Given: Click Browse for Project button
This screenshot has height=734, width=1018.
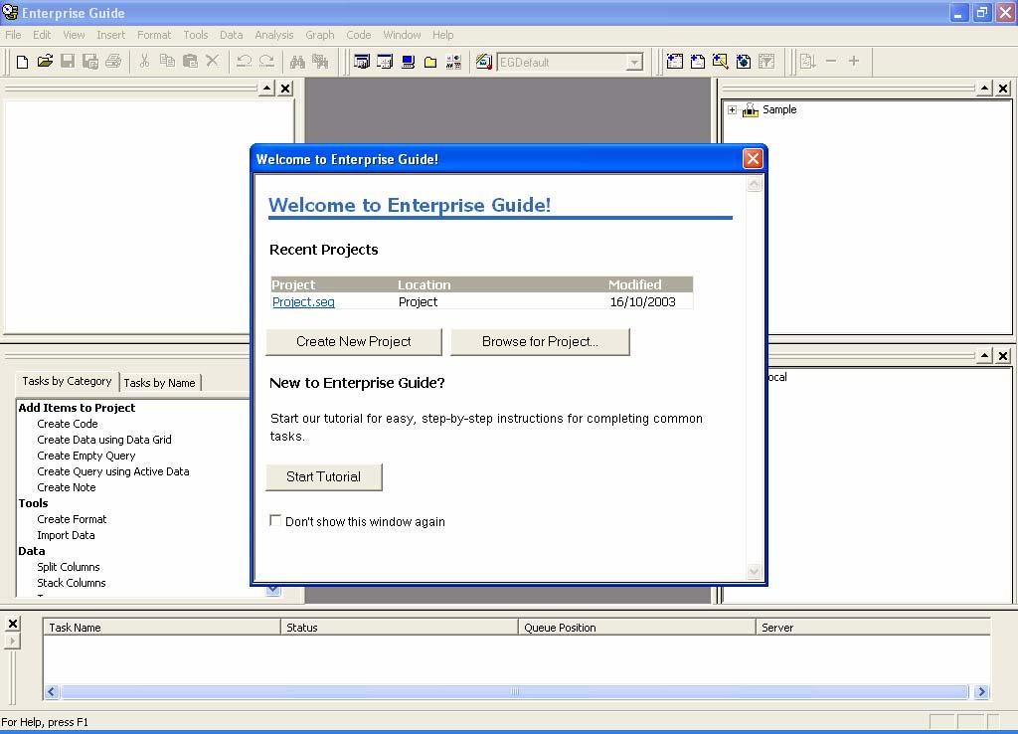Looking at the screenshot, I should click(540, 342).
